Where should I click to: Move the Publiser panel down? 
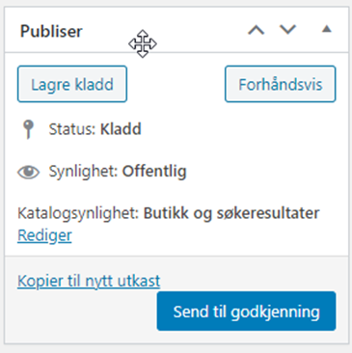(x=287, y=30)
